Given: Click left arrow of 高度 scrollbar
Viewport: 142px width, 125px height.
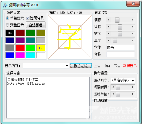Looking at the screenshot, I should [109, 40].
